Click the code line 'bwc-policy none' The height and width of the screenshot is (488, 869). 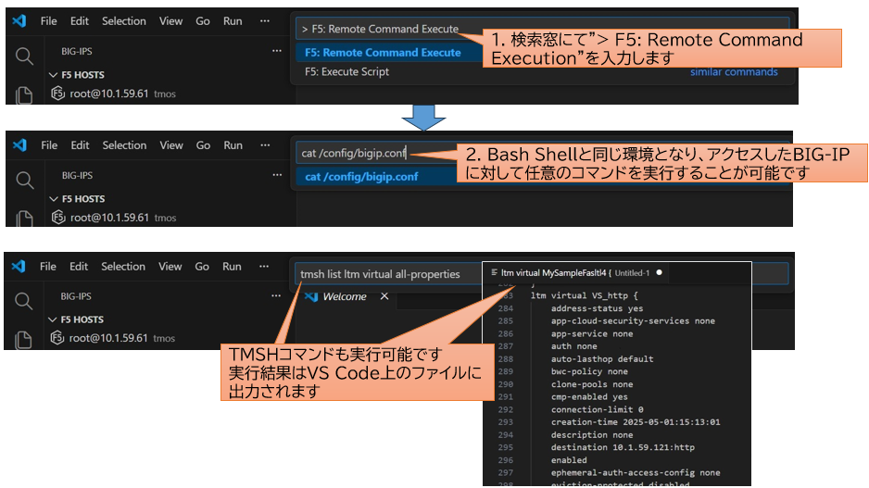pos(589,371)
